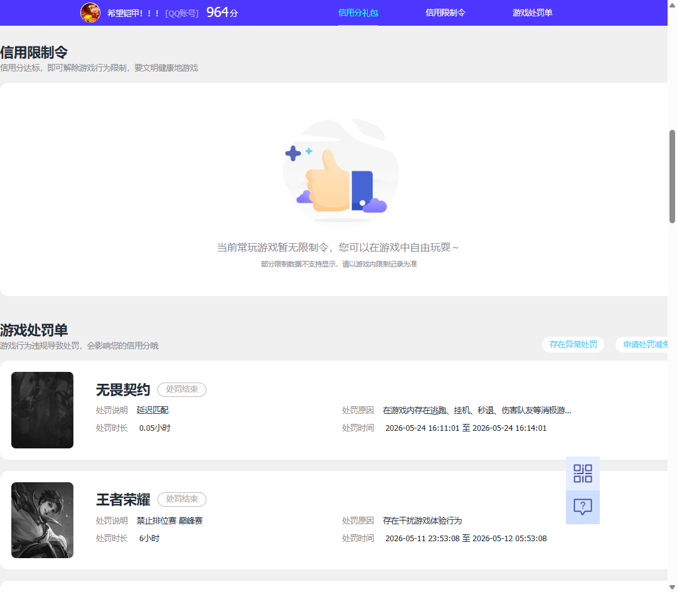Click the 处罚结束 badge for 王者荣耀
This screenshot has width=677, height=592.
point(182,499)
